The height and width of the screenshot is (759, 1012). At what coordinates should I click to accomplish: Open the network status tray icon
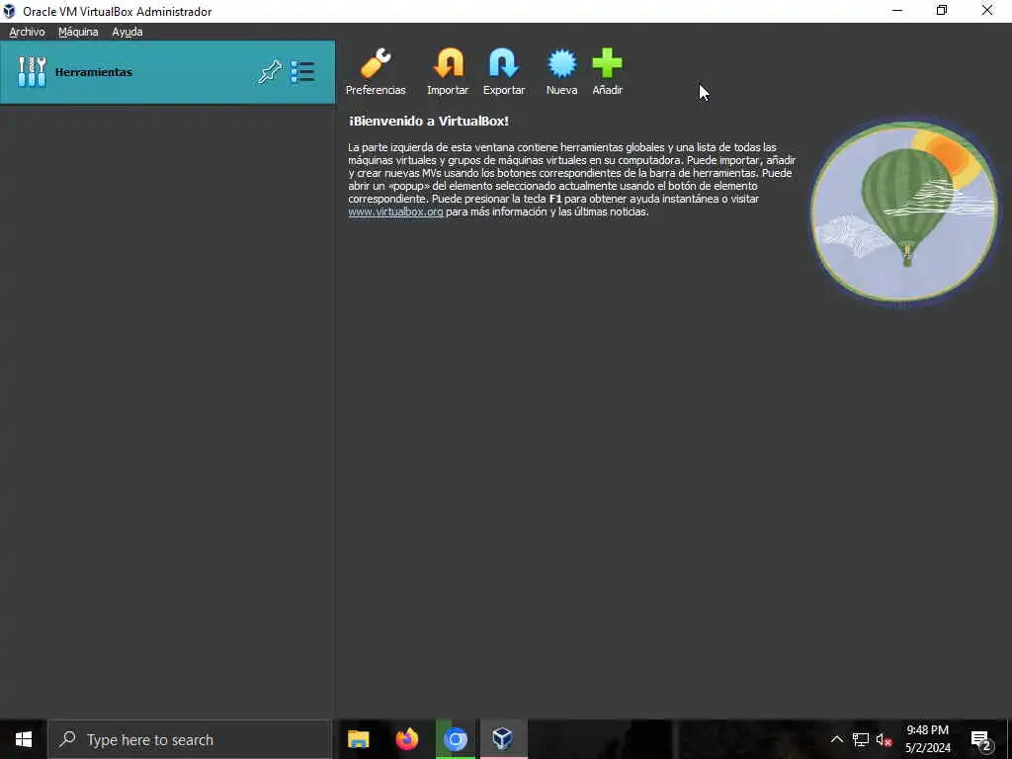(x=861, y=739)
